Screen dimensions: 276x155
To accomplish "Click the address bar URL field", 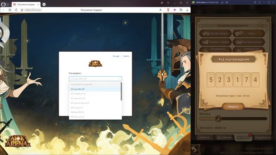I will (x=33, y=10).
